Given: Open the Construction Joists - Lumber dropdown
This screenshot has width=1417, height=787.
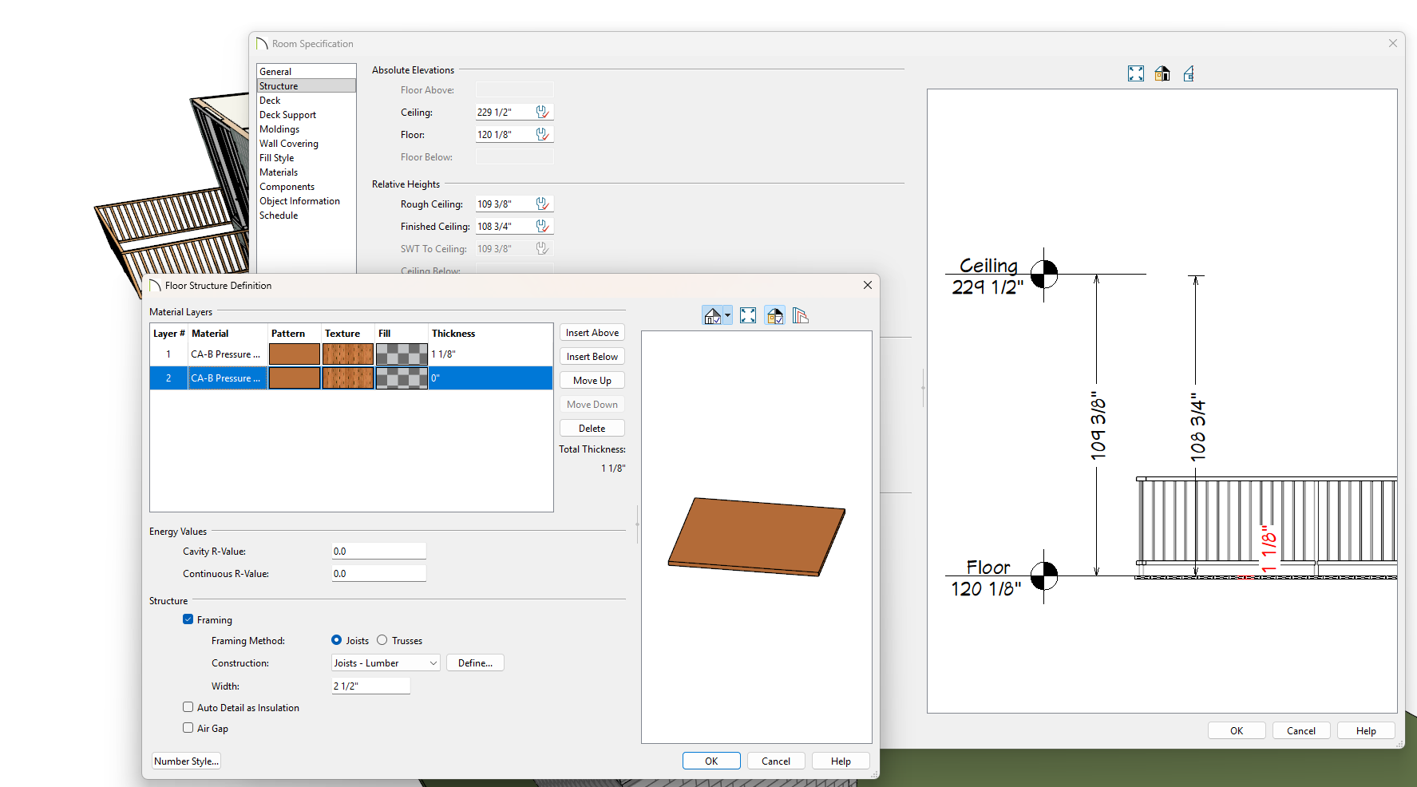Looking at the screenshot, I should tap(386, 663).
